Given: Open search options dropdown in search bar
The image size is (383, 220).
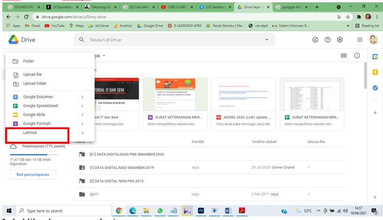Looking at the screenshot, I should pos(267,40).
